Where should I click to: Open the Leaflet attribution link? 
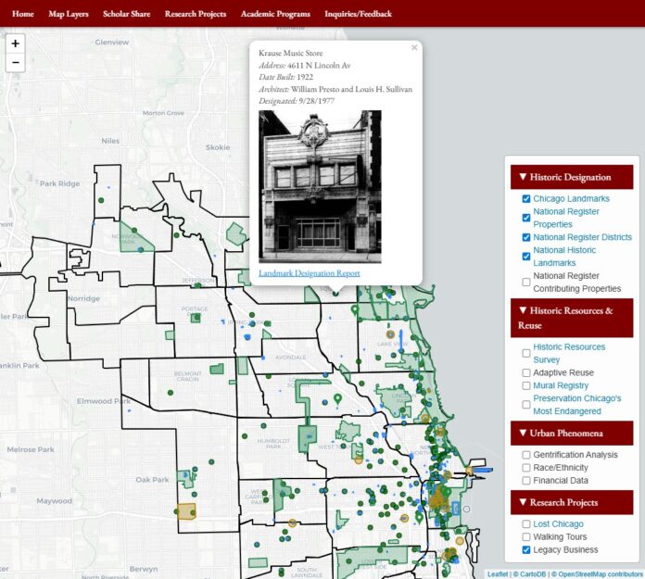point(498,574)
